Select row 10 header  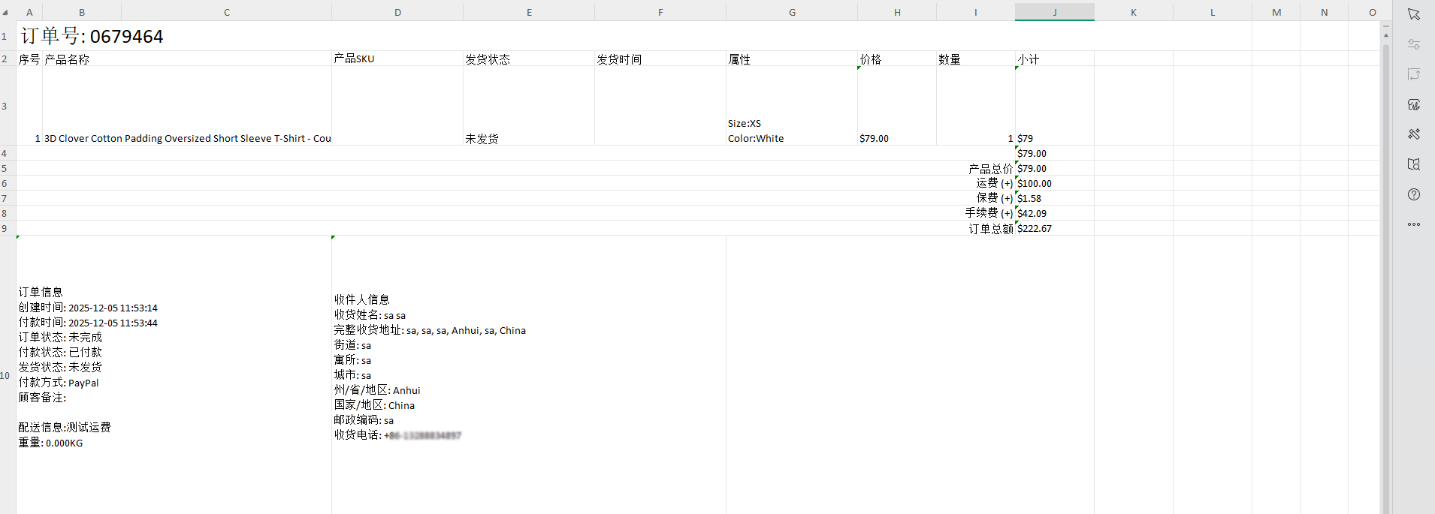(x=5, y=375)
